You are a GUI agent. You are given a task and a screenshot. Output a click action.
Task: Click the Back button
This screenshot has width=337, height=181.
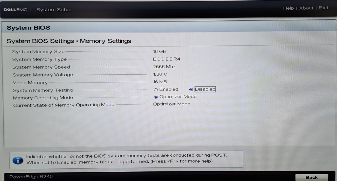point(312,177)
